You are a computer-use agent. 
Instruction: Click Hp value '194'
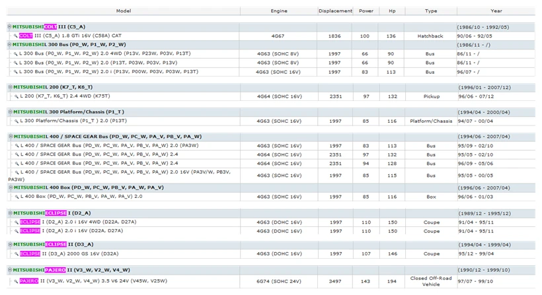(392, 281)
